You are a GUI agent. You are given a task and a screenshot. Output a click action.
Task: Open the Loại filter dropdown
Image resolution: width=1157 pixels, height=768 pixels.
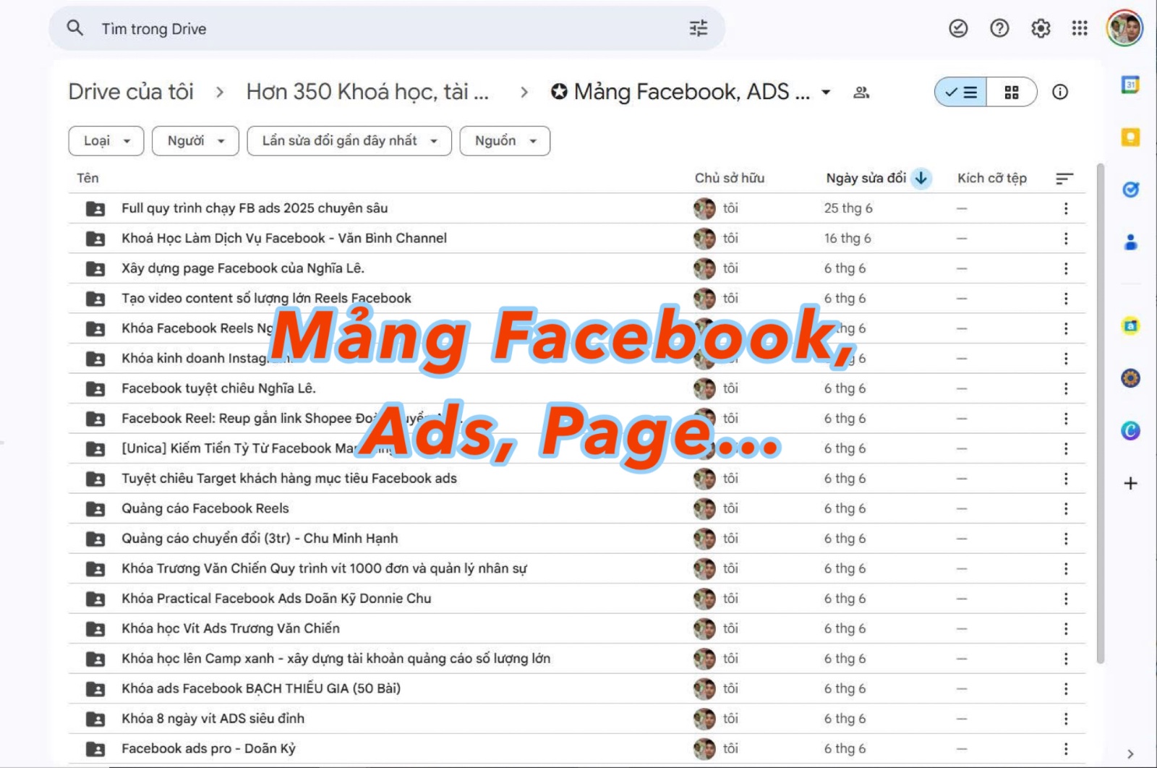106,140
